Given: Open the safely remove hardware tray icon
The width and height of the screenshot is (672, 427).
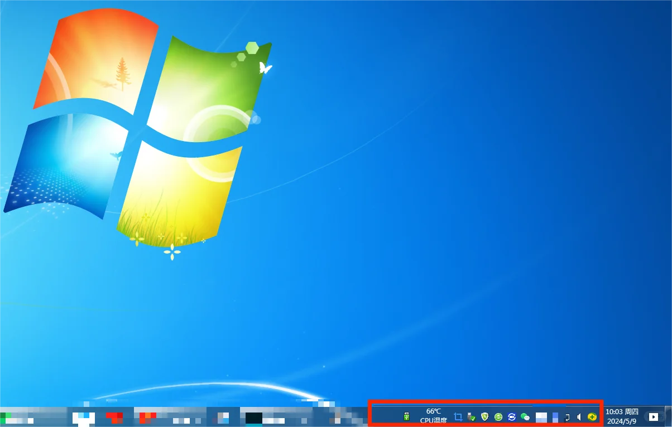Looking at the screenshot, I should pyautogui.click(x=472, y=416).
